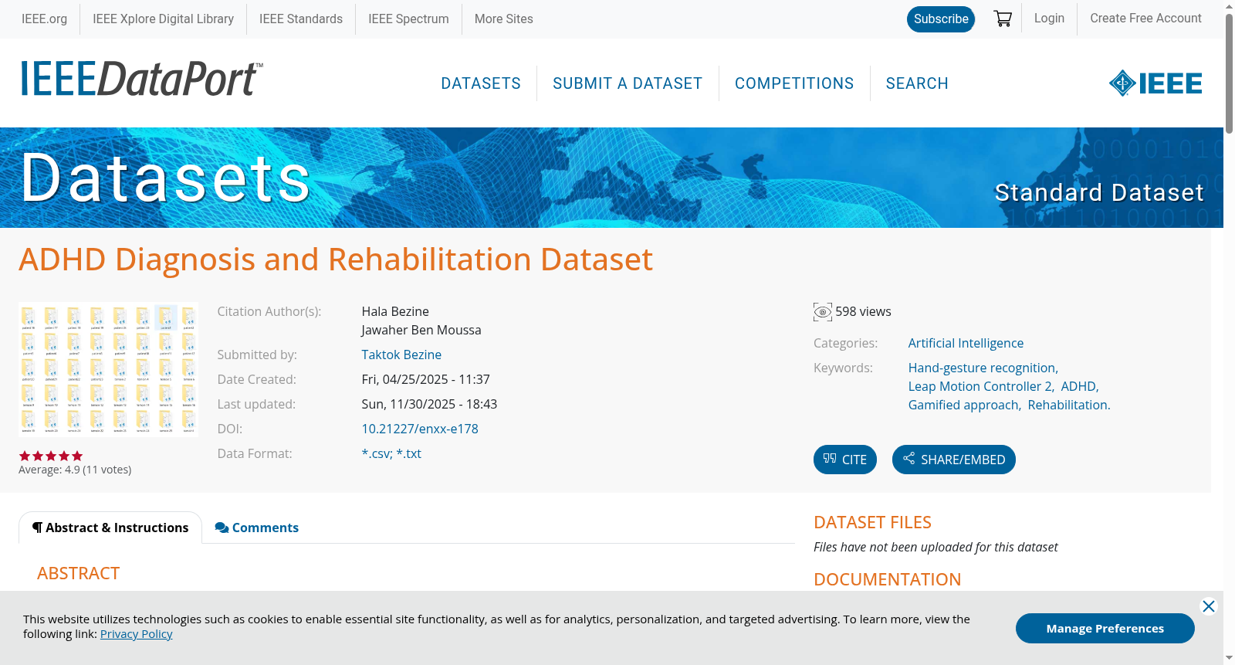Close the cookie banner with X

[x=1209, y=606]
